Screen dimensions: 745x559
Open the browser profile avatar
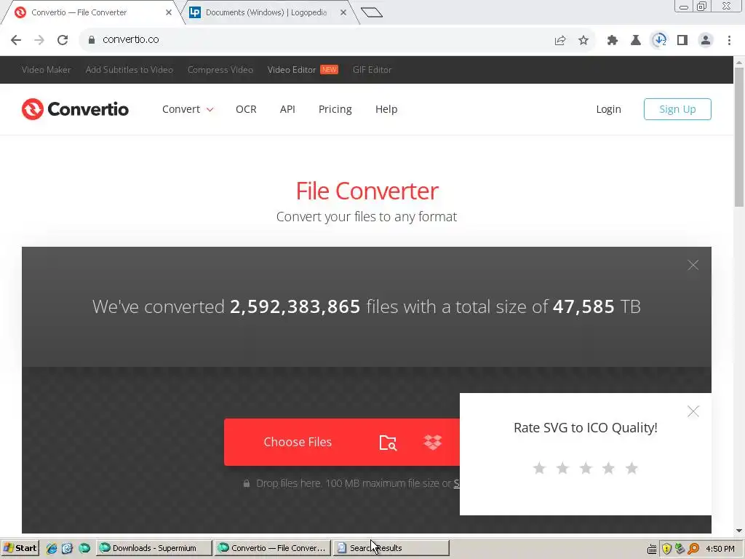pyautogui.click(x=706, y=41)
